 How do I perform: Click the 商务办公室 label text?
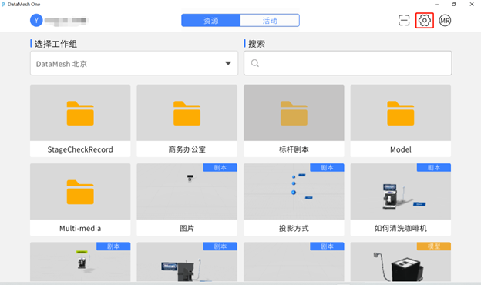[187, 149]
